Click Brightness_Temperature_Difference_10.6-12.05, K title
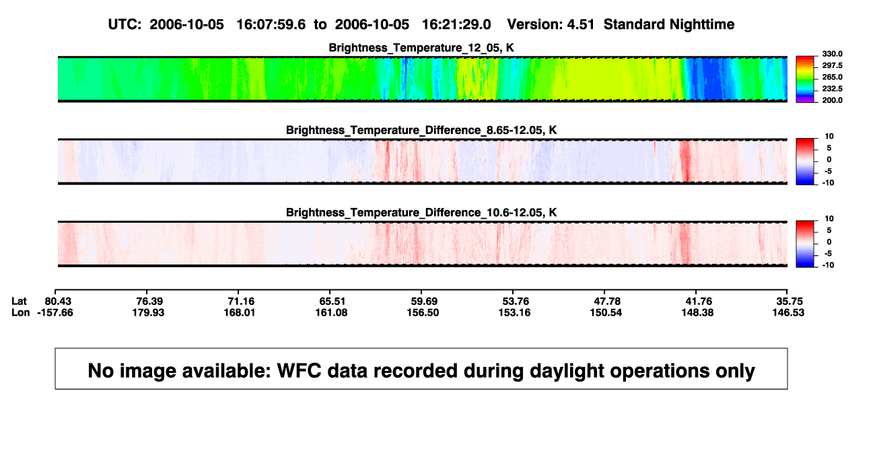The width and height of the screenshot is (875, 449). coord(422,212)
